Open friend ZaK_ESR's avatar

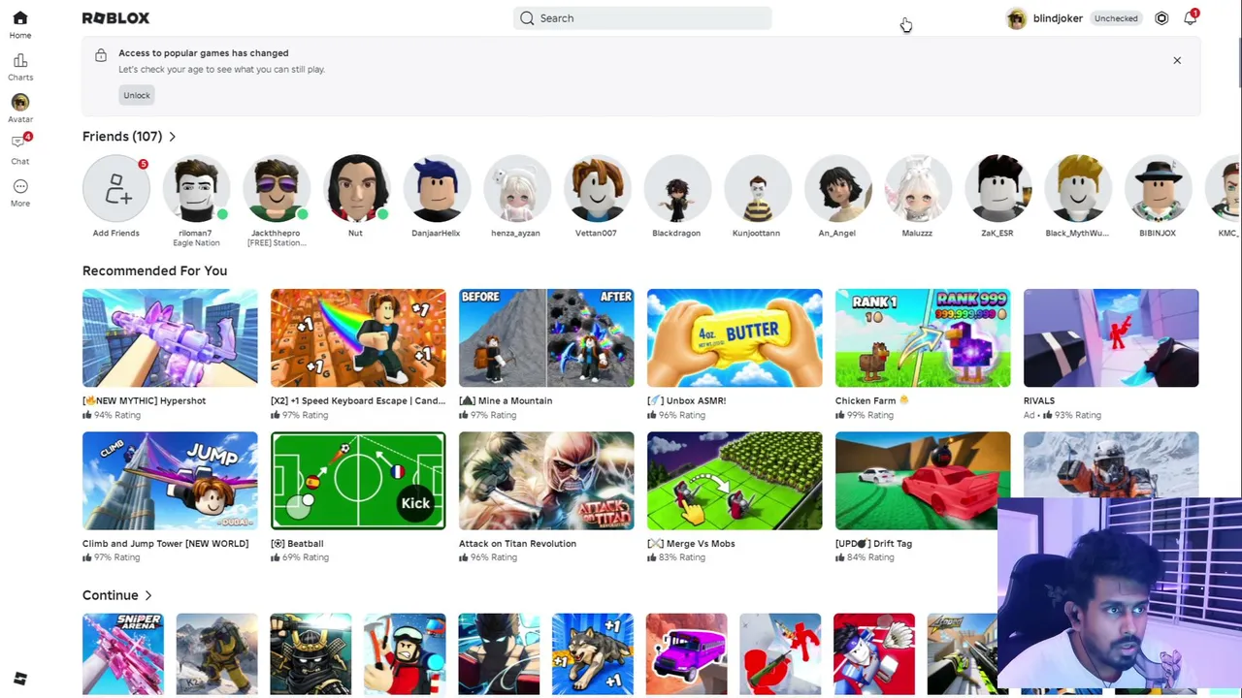(x=997, y=188)
